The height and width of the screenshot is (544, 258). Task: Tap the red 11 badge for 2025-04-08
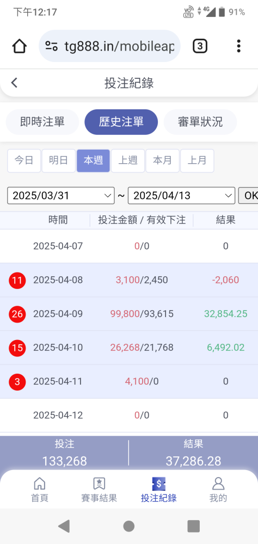17,280
